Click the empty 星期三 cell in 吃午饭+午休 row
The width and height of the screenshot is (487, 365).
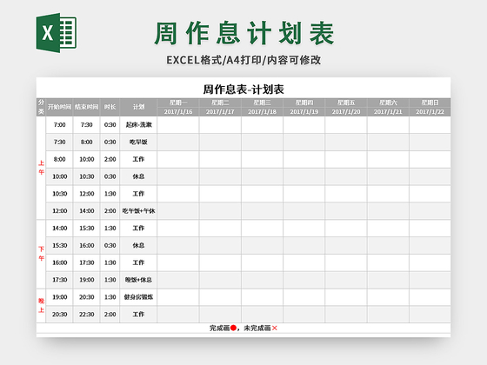262,211
